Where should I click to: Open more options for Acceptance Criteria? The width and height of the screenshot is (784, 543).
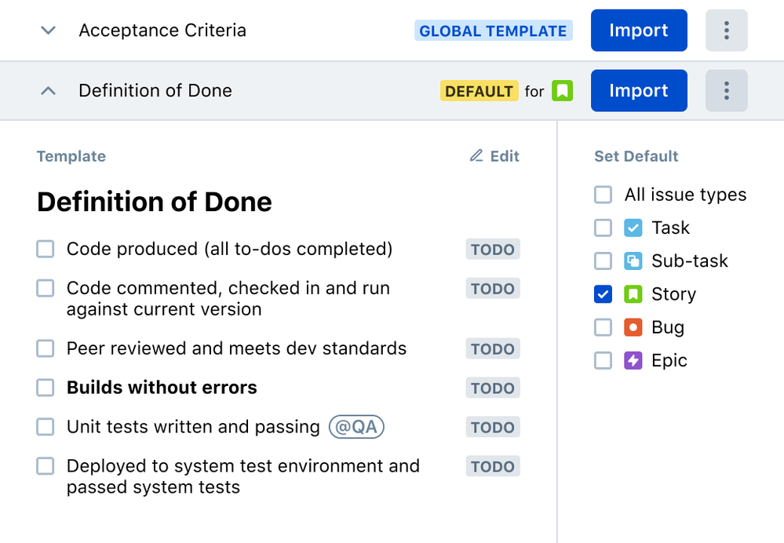click(x=726, y=30)
